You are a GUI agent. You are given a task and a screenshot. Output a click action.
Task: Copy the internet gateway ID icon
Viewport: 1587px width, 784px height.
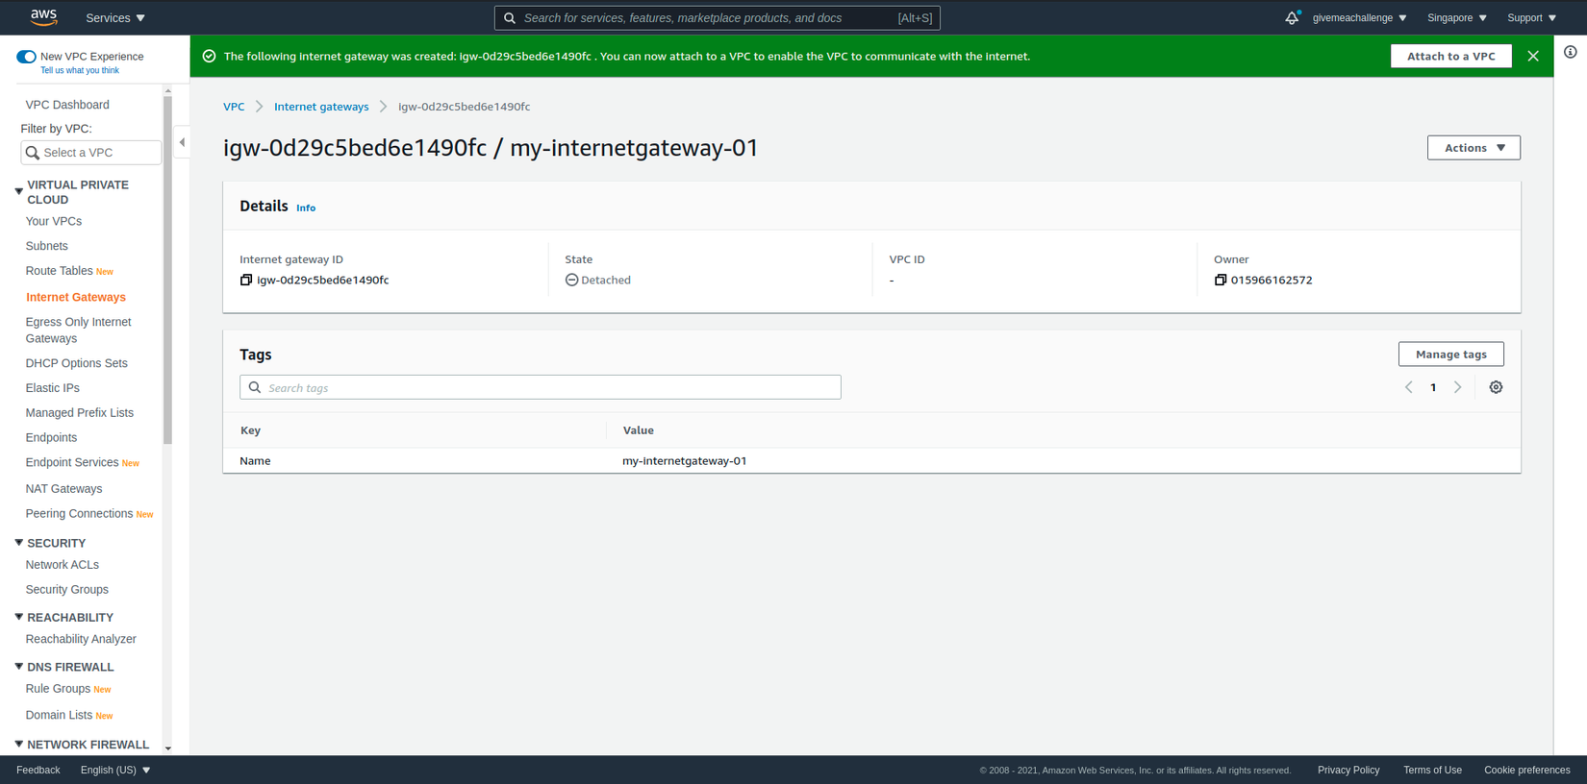[246, 280]
